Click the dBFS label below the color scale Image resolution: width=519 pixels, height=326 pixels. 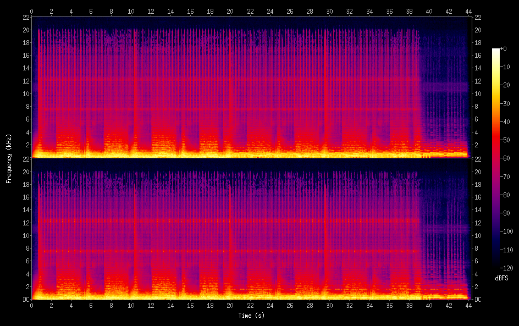(x=501, y=279)
